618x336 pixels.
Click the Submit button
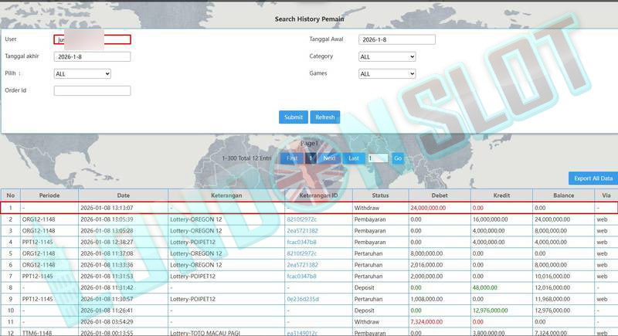click(293, 117)
